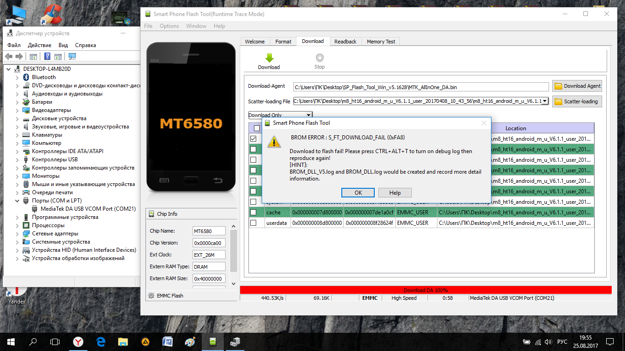Click scan for hardware changes toolbar icon
The width and height of the screenshot is (625, 351).
72,57
